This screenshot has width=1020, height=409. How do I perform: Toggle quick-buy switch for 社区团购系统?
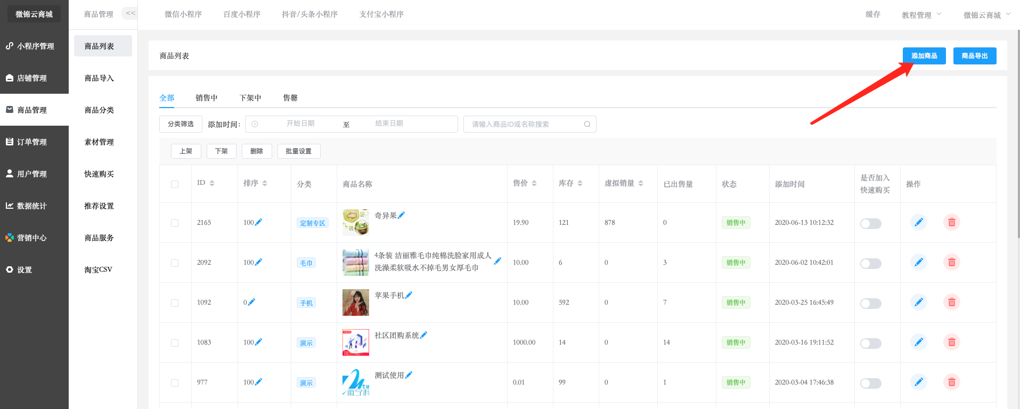coord(871,343)
